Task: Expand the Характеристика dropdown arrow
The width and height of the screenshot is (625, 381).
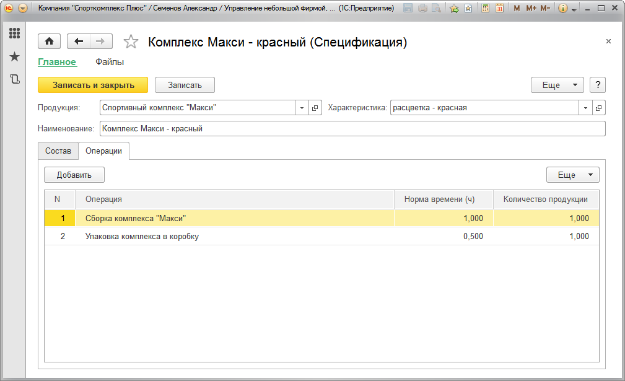Action: [x=585, y=108]
